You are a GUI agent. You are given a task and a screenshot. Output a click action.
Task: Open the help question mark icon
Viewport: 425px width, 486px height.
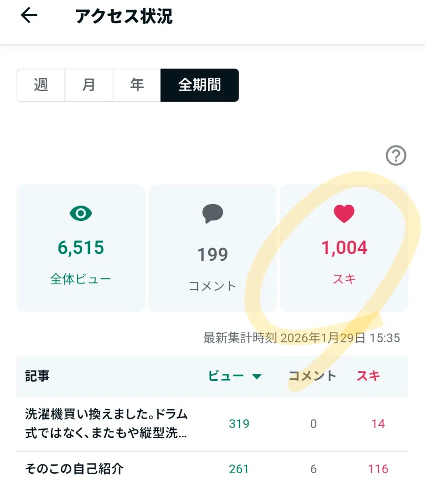click(x=396, y=155)
